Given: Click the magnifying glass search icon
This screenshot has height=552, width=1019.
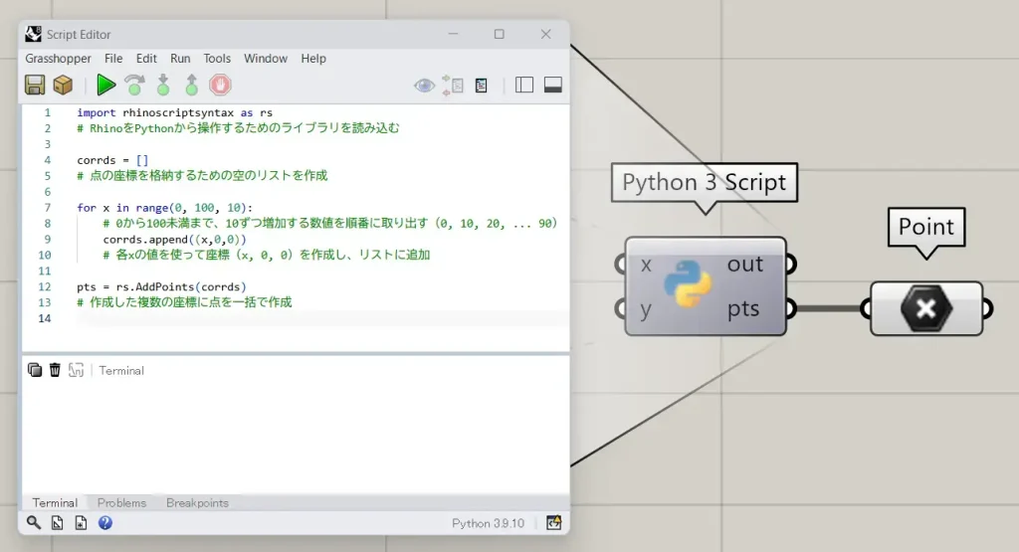Looking at the screenshot, I should [x=34, y=522].
